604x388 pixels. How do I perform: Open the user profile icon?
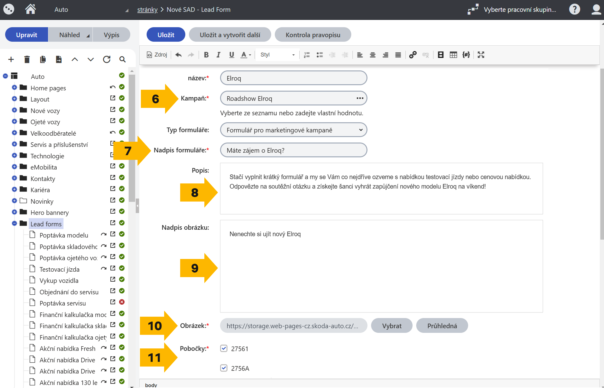pos(596,9)
